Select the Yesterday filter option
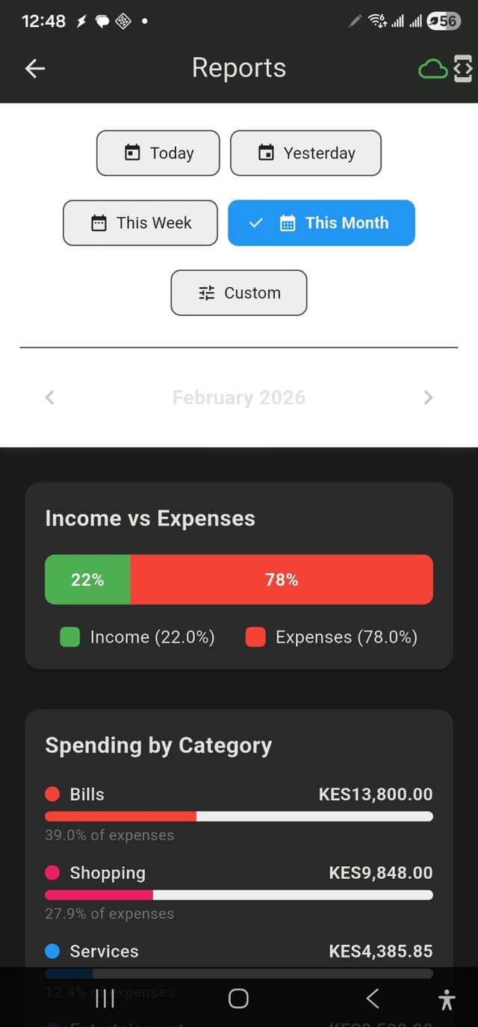 pyautogui.click(x=305, y=152)
